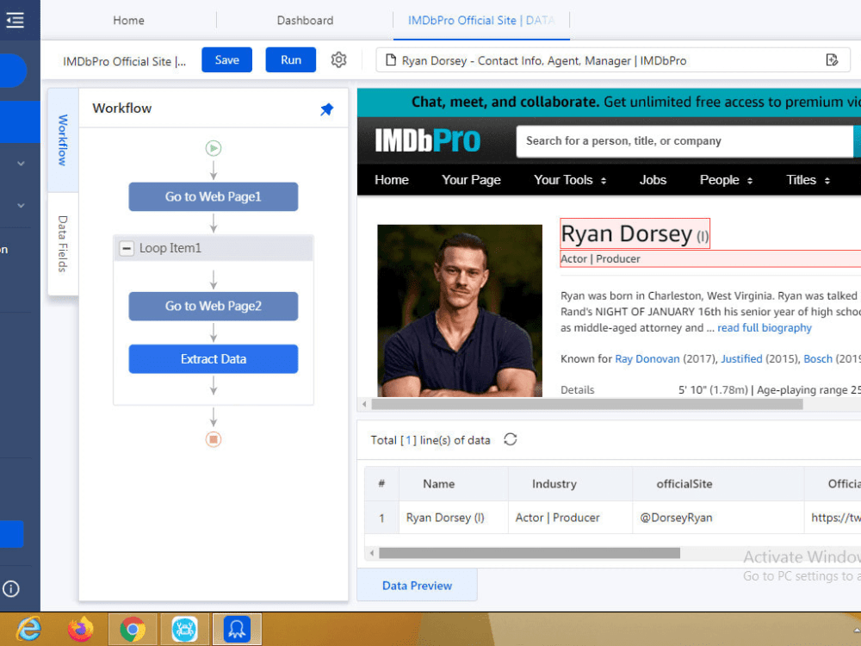Click the IMDbPro logo
Screen dimensions: 861x646
click(x=428, y=140)
